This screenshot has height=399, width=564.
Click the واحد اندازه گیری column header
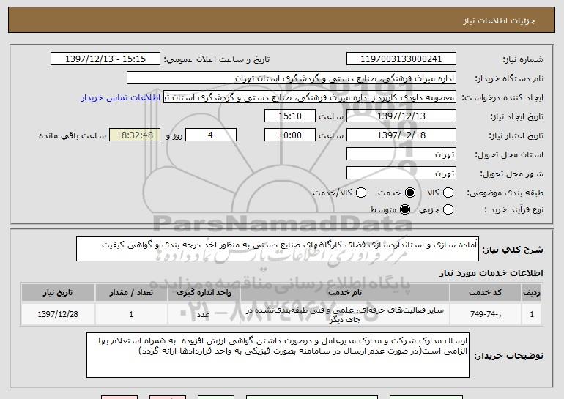[204, 293]
